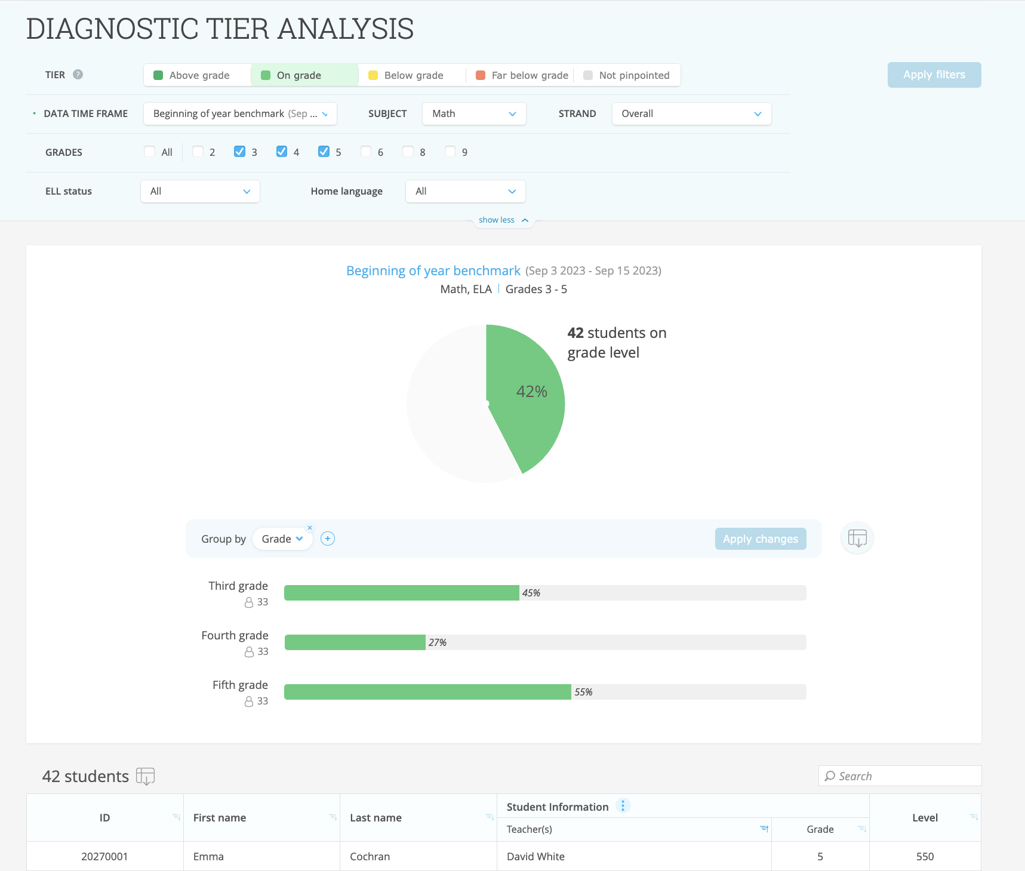The width and height of the screenshot is (1025, 871).
Task: Select the Not pinpointed tier
Action: 627,75
